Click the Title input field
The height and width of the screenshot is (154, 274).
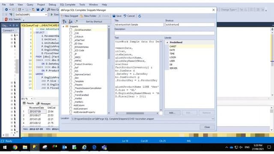(139, 25)
